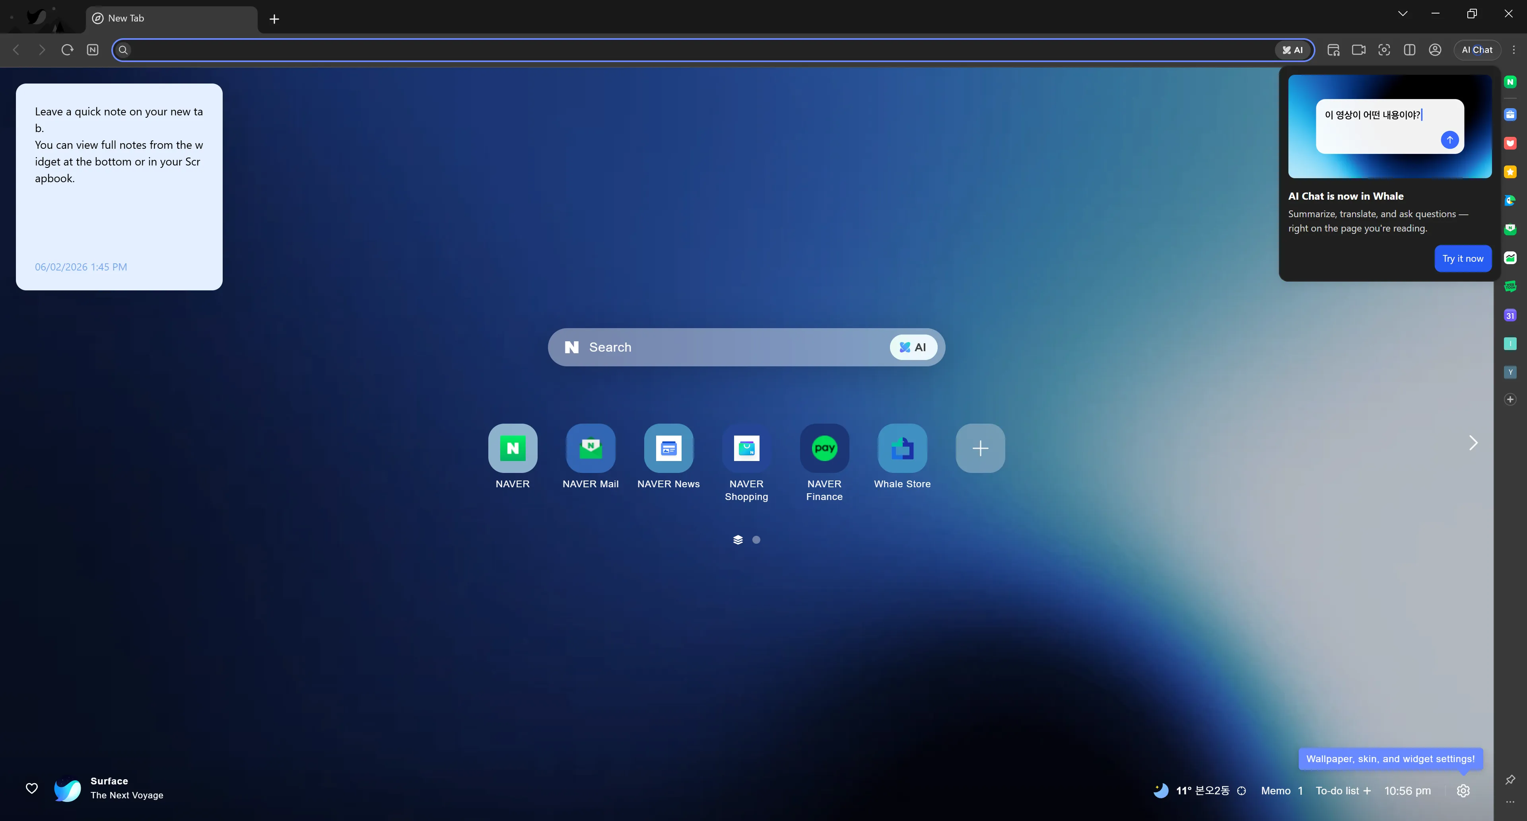
Task: Switch AI mode in NAVER search box
Action: click(913, 347)
